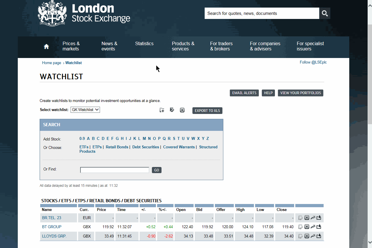The width and height of the screenshot is (372, 248).
Task: Click the search magnifier button
Action: (325, 13)
